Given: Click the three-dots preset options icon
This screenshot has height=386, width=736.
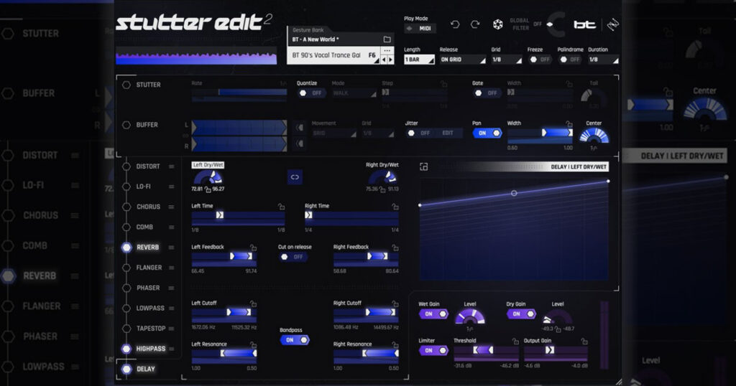Looking at the screenshot, I should 387,51.
